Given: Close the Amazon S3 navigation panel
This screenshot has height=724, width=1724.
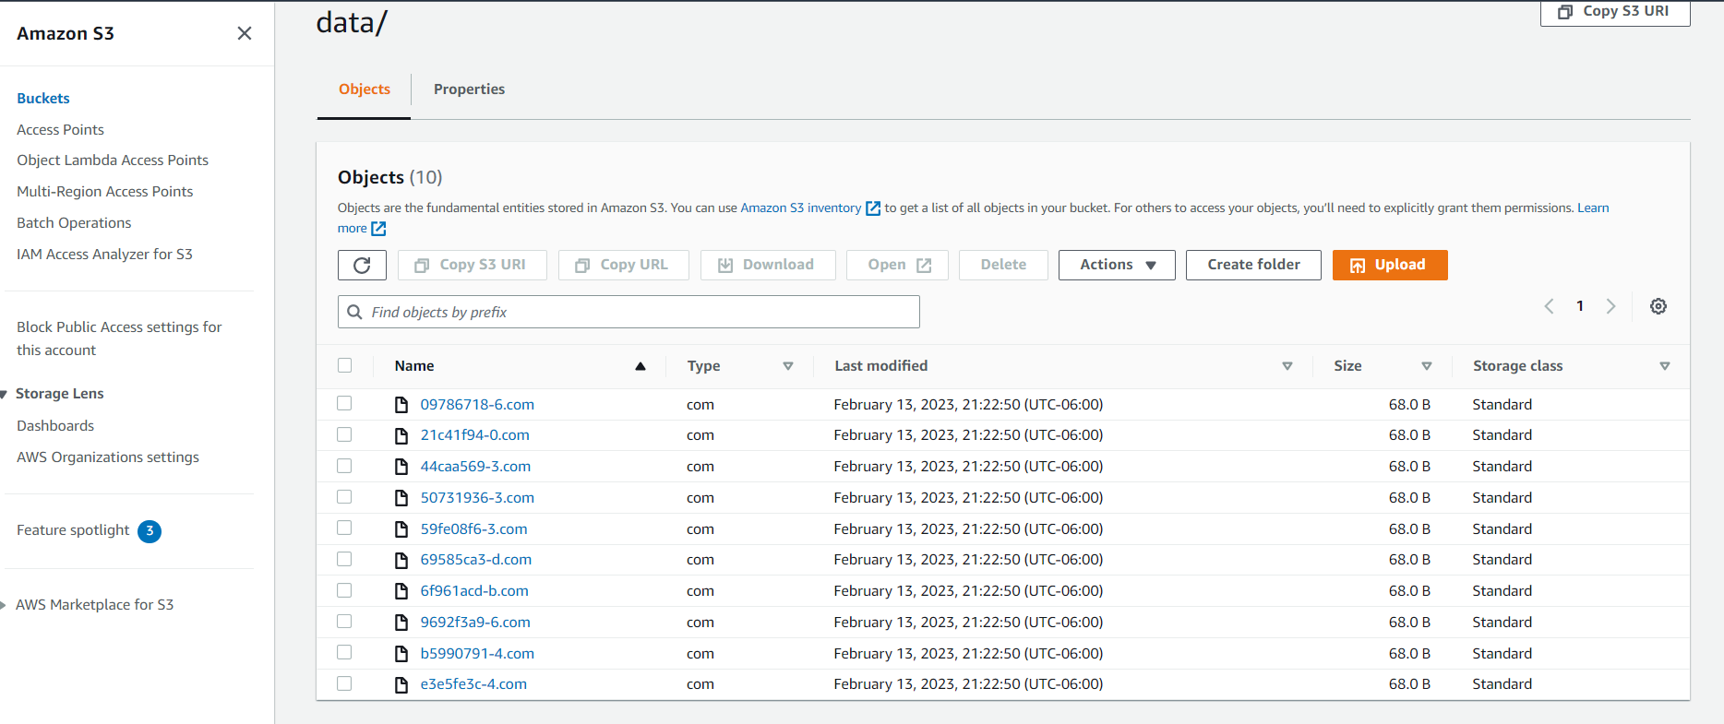Looking at the screenshot, I should coord(245,33).
